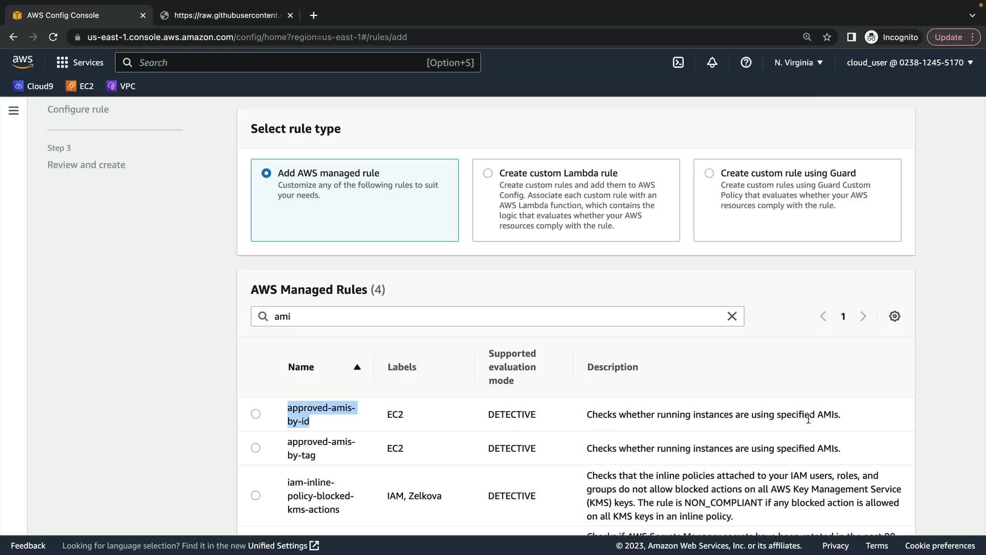The image size is (986, 555).
Task: Open table preferences gear icon
Action: [x=894, y=316]
